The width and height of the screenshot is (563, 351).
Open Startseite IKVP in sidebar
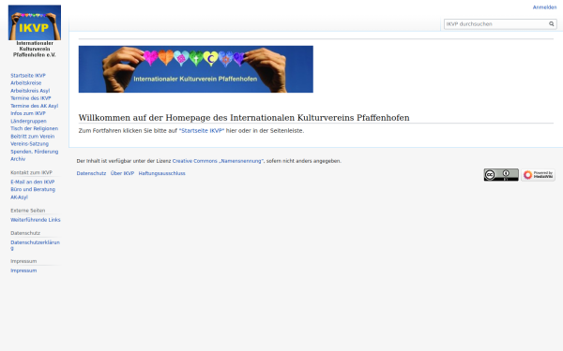click(x=28, y=76)
